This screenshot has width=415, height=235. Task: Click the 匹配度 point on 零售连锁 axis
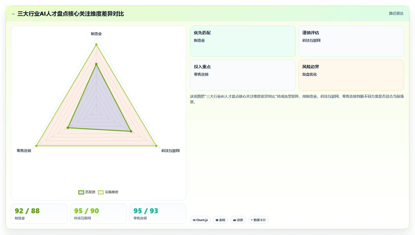click(68, 128)
